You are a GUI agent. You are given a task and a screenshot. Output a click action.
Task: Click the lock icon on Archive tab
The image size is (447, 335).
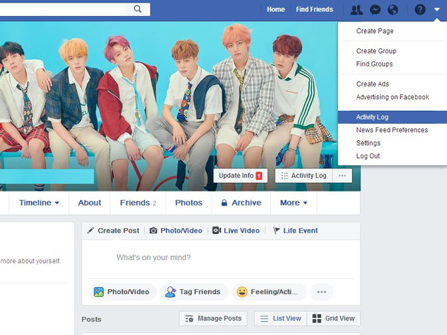[x=224, y=203]
